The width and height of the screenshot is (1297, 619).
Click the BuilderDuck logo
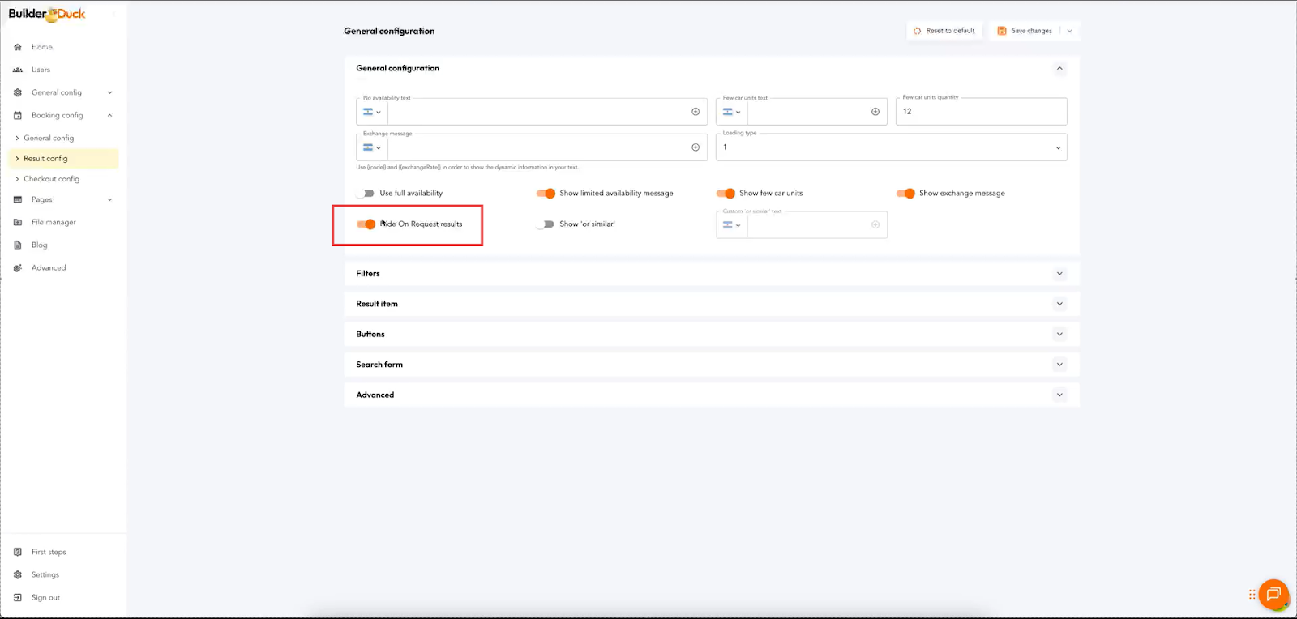click(46, 14)
